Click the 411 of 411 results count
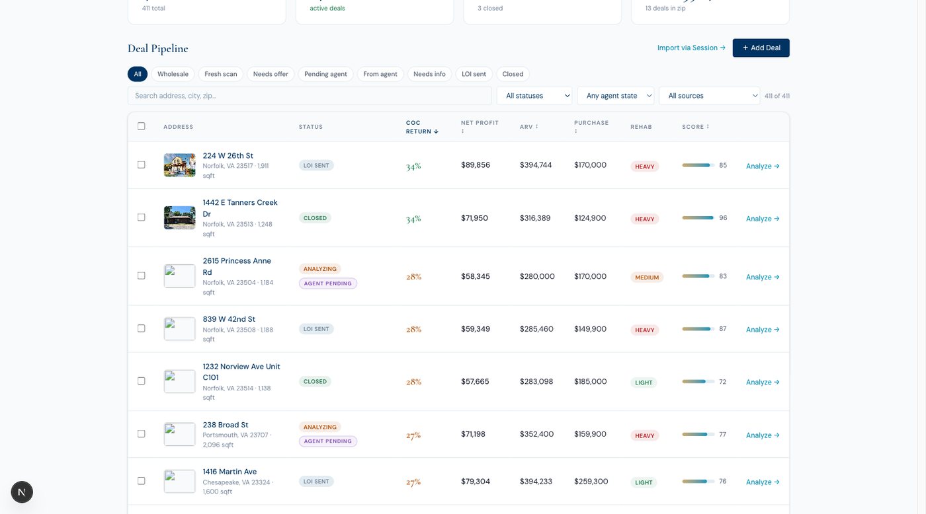This screenshot has height=514, width=926. point(777,96)
